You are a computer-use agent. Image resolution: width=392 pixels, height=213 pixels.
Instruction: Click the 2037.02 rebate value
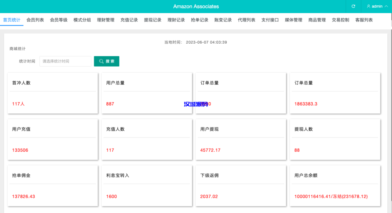pyautogui.click(x=209, y=197)
